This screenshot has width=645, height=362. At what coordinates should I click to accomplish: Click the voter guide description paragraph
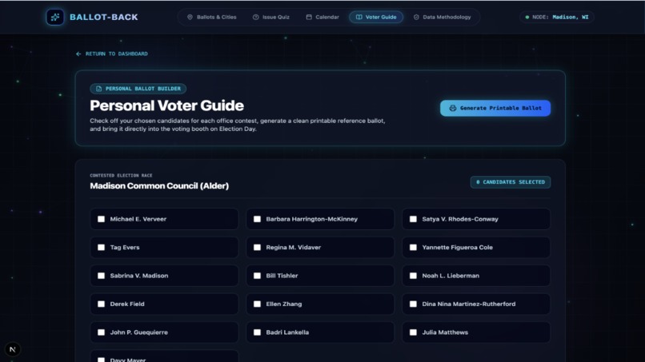pos(238,125)
